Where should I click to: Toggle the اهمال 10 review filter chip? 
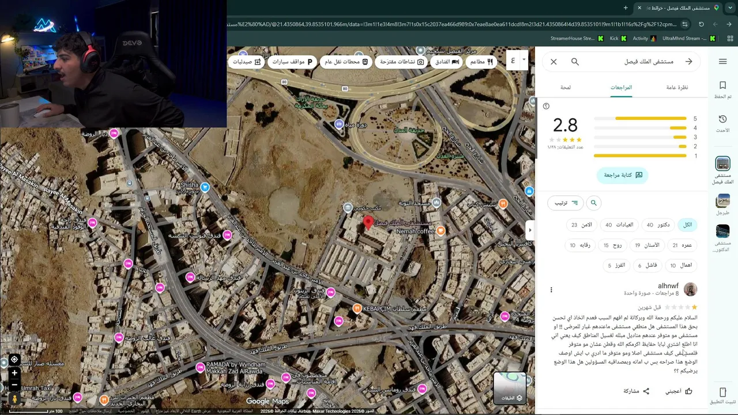[681, 265]
